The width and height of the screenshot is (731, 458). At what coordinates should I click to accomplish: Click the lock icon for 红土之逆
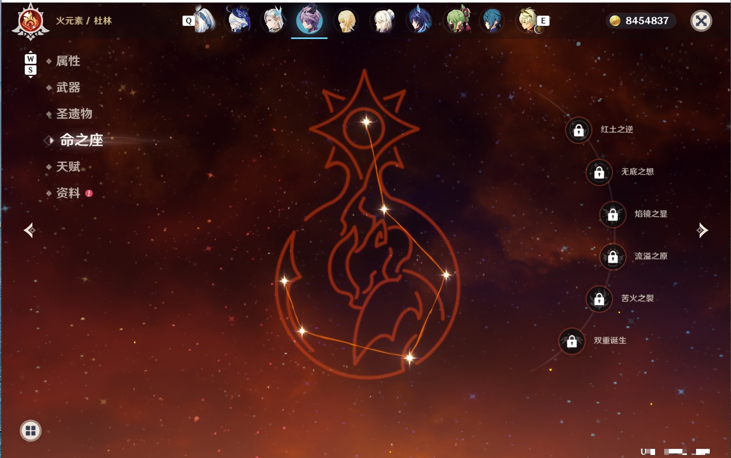pos(579,130)
